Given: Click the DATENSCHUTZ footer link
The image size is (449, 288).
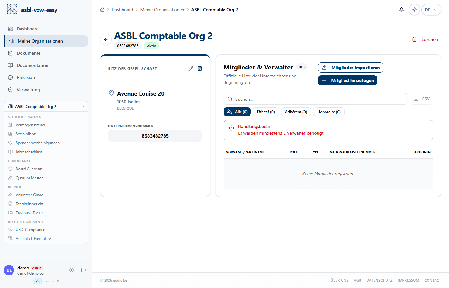Looking at the screenshot, I should [x=379, y=280].
